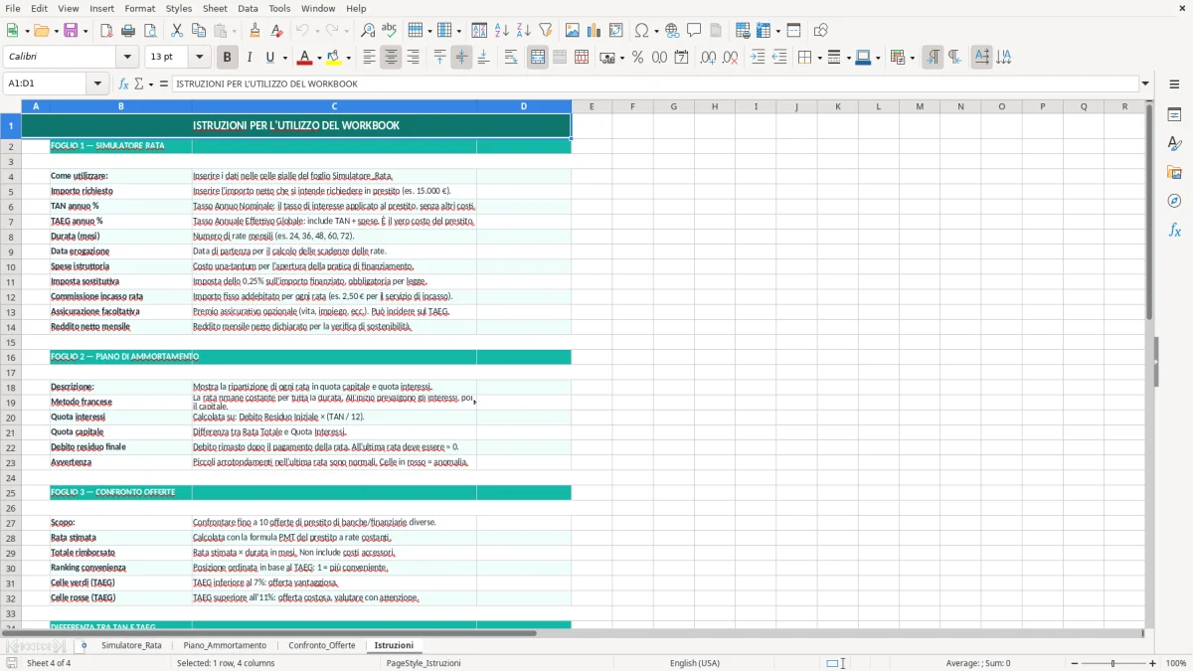This screenshot has height=671, width=1193.
Task: Toggle Center Horizontally alignment
Action: [x=391, y=58]
